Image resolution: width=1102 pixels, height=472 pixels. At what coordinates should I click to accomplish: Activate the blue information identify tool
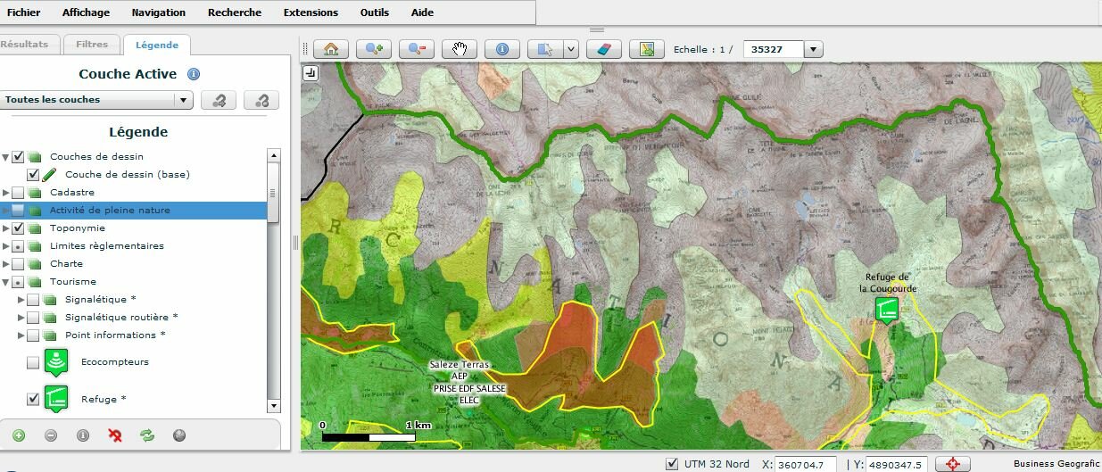tap(501, 49)
